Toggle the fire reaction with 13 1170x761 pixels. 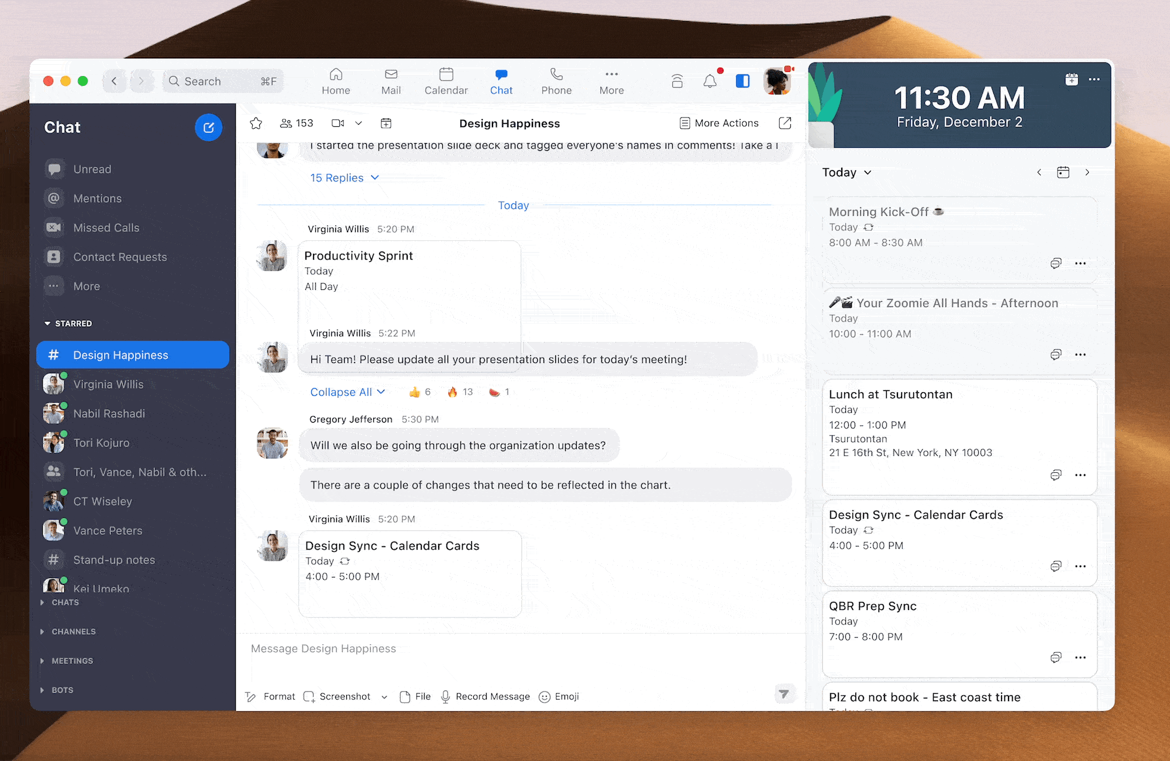(x=460, y=392)
